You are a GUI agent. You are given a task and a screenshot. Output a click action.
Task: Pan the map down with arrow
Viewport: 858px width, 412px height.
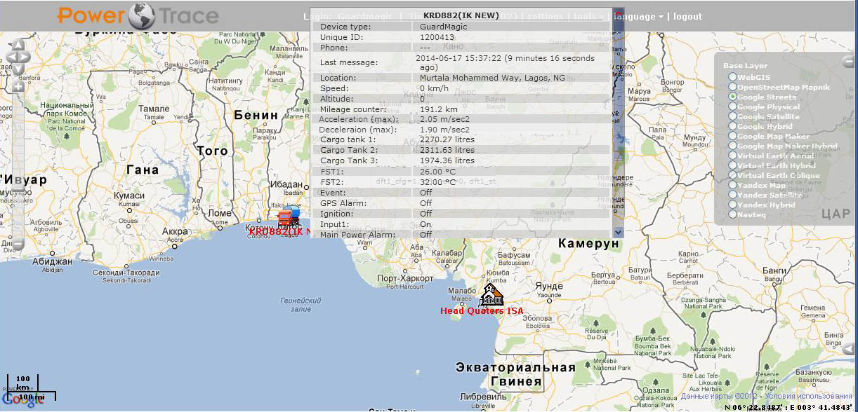click(x=18, y=69)
